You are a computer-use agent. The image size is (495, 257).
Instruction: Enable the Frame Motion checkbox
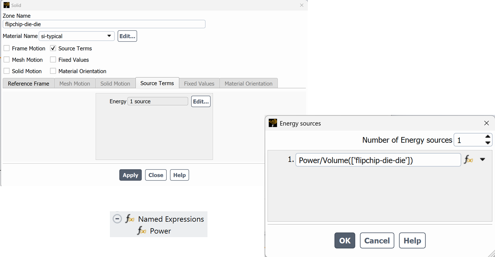(x=7, y=48)
